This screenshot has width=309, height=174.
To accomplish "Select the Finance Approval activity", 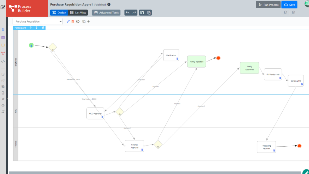I will [x=134, y=146].
